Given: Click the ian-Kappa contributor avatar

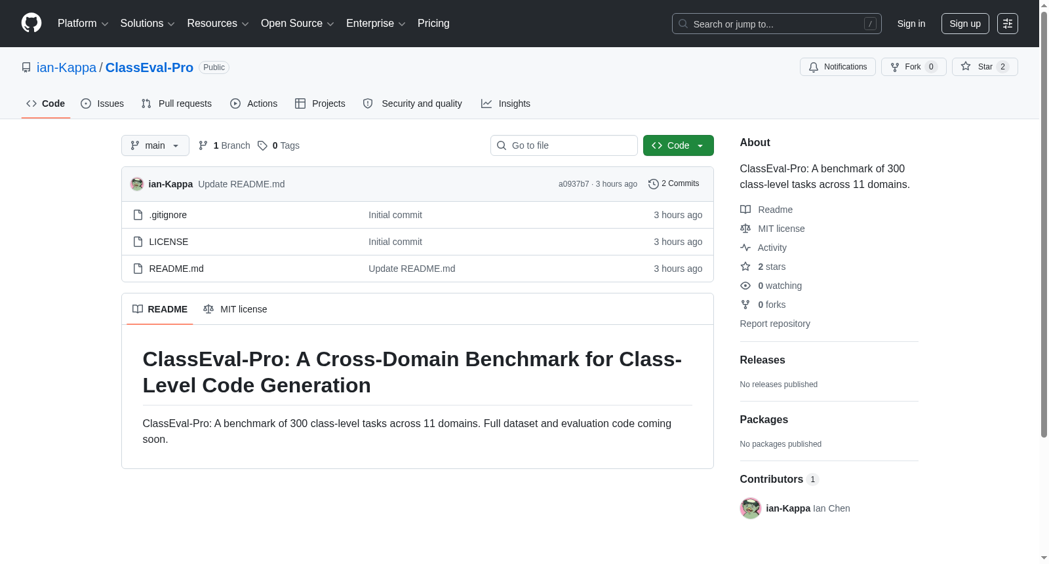Looking at the screenshot, I should [x=751, y=508].
